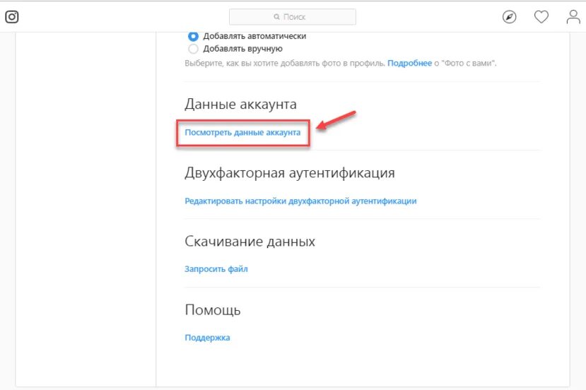
Task: Select Добавлять вручную radio option
Action: (x=193, y=49)
